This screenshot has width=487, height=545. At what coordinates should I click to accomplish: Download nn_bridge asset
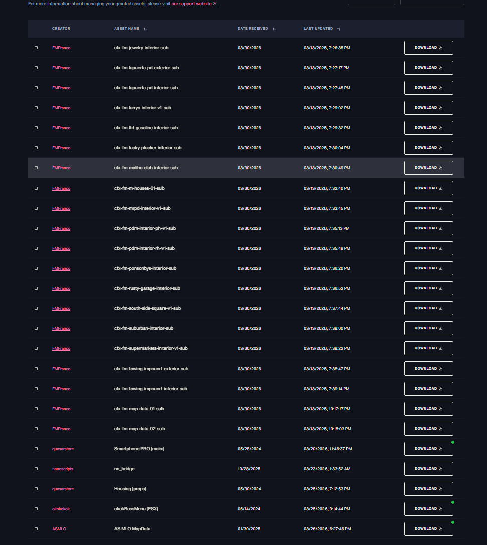(429, 469)
